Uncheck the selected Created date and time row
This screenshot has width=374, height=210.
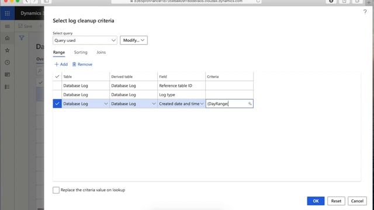tap(57, 104)
